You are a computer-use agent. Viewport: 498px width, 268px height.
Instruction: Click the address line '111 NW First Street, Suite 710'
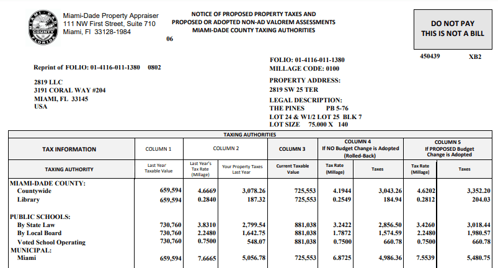click(x=109, y=24)
